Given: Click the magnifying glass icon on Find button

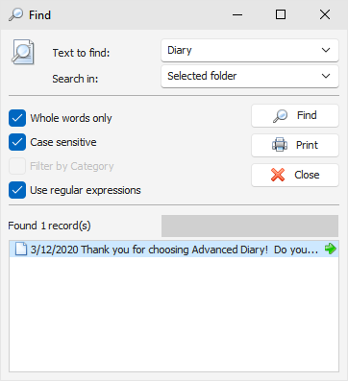Looking at the screenshot, I should 280,116.
